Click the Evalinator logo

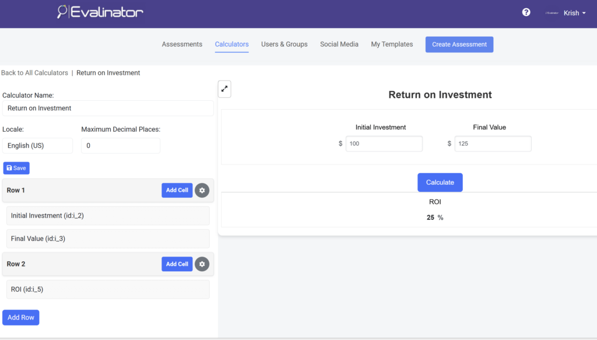pos(100,12)
